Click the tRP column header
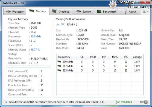152x107 pixels. click(104, 57)
